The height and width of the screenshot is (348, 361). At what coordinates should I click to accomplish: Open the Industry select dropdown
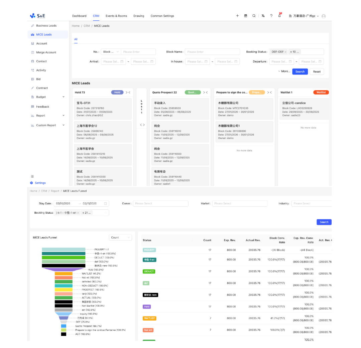click(x=312, y=203)
